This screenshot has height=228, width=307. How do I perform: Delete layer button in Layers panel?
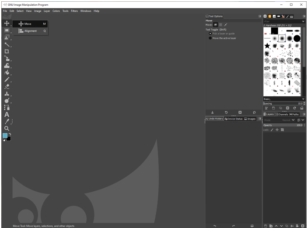click(303, 226)
